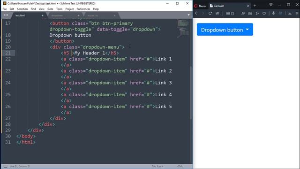Viewport: 300px width, 169px height.
Task: Close the test.html tab via its dot
Action: 43,15
